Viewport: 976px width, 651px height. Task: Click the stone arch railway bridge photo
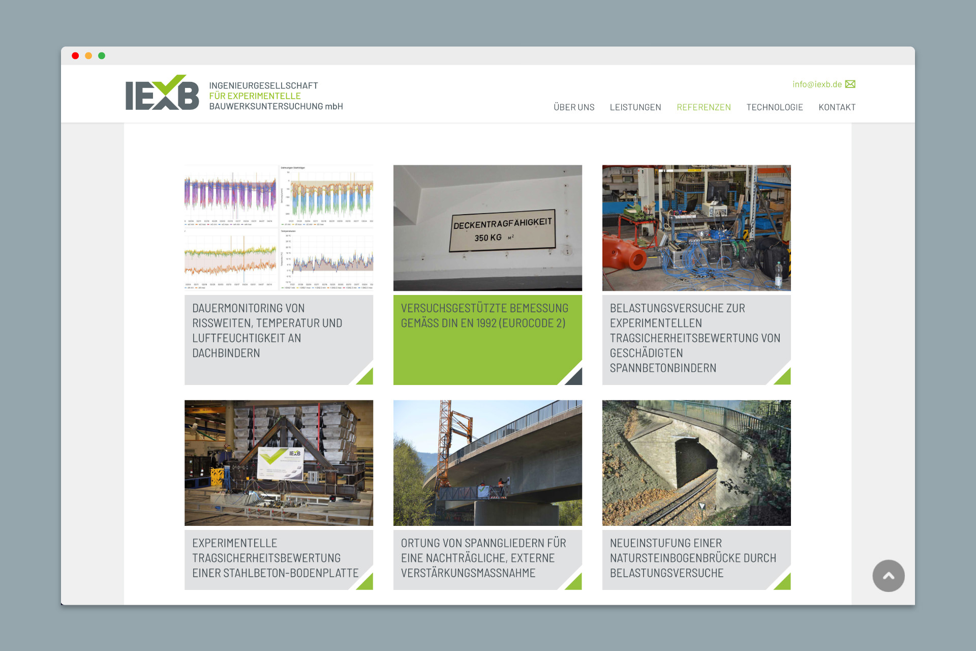coord(696,463)
